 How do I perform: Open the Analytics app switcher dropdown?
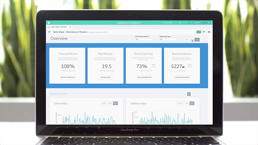point(202,23)
